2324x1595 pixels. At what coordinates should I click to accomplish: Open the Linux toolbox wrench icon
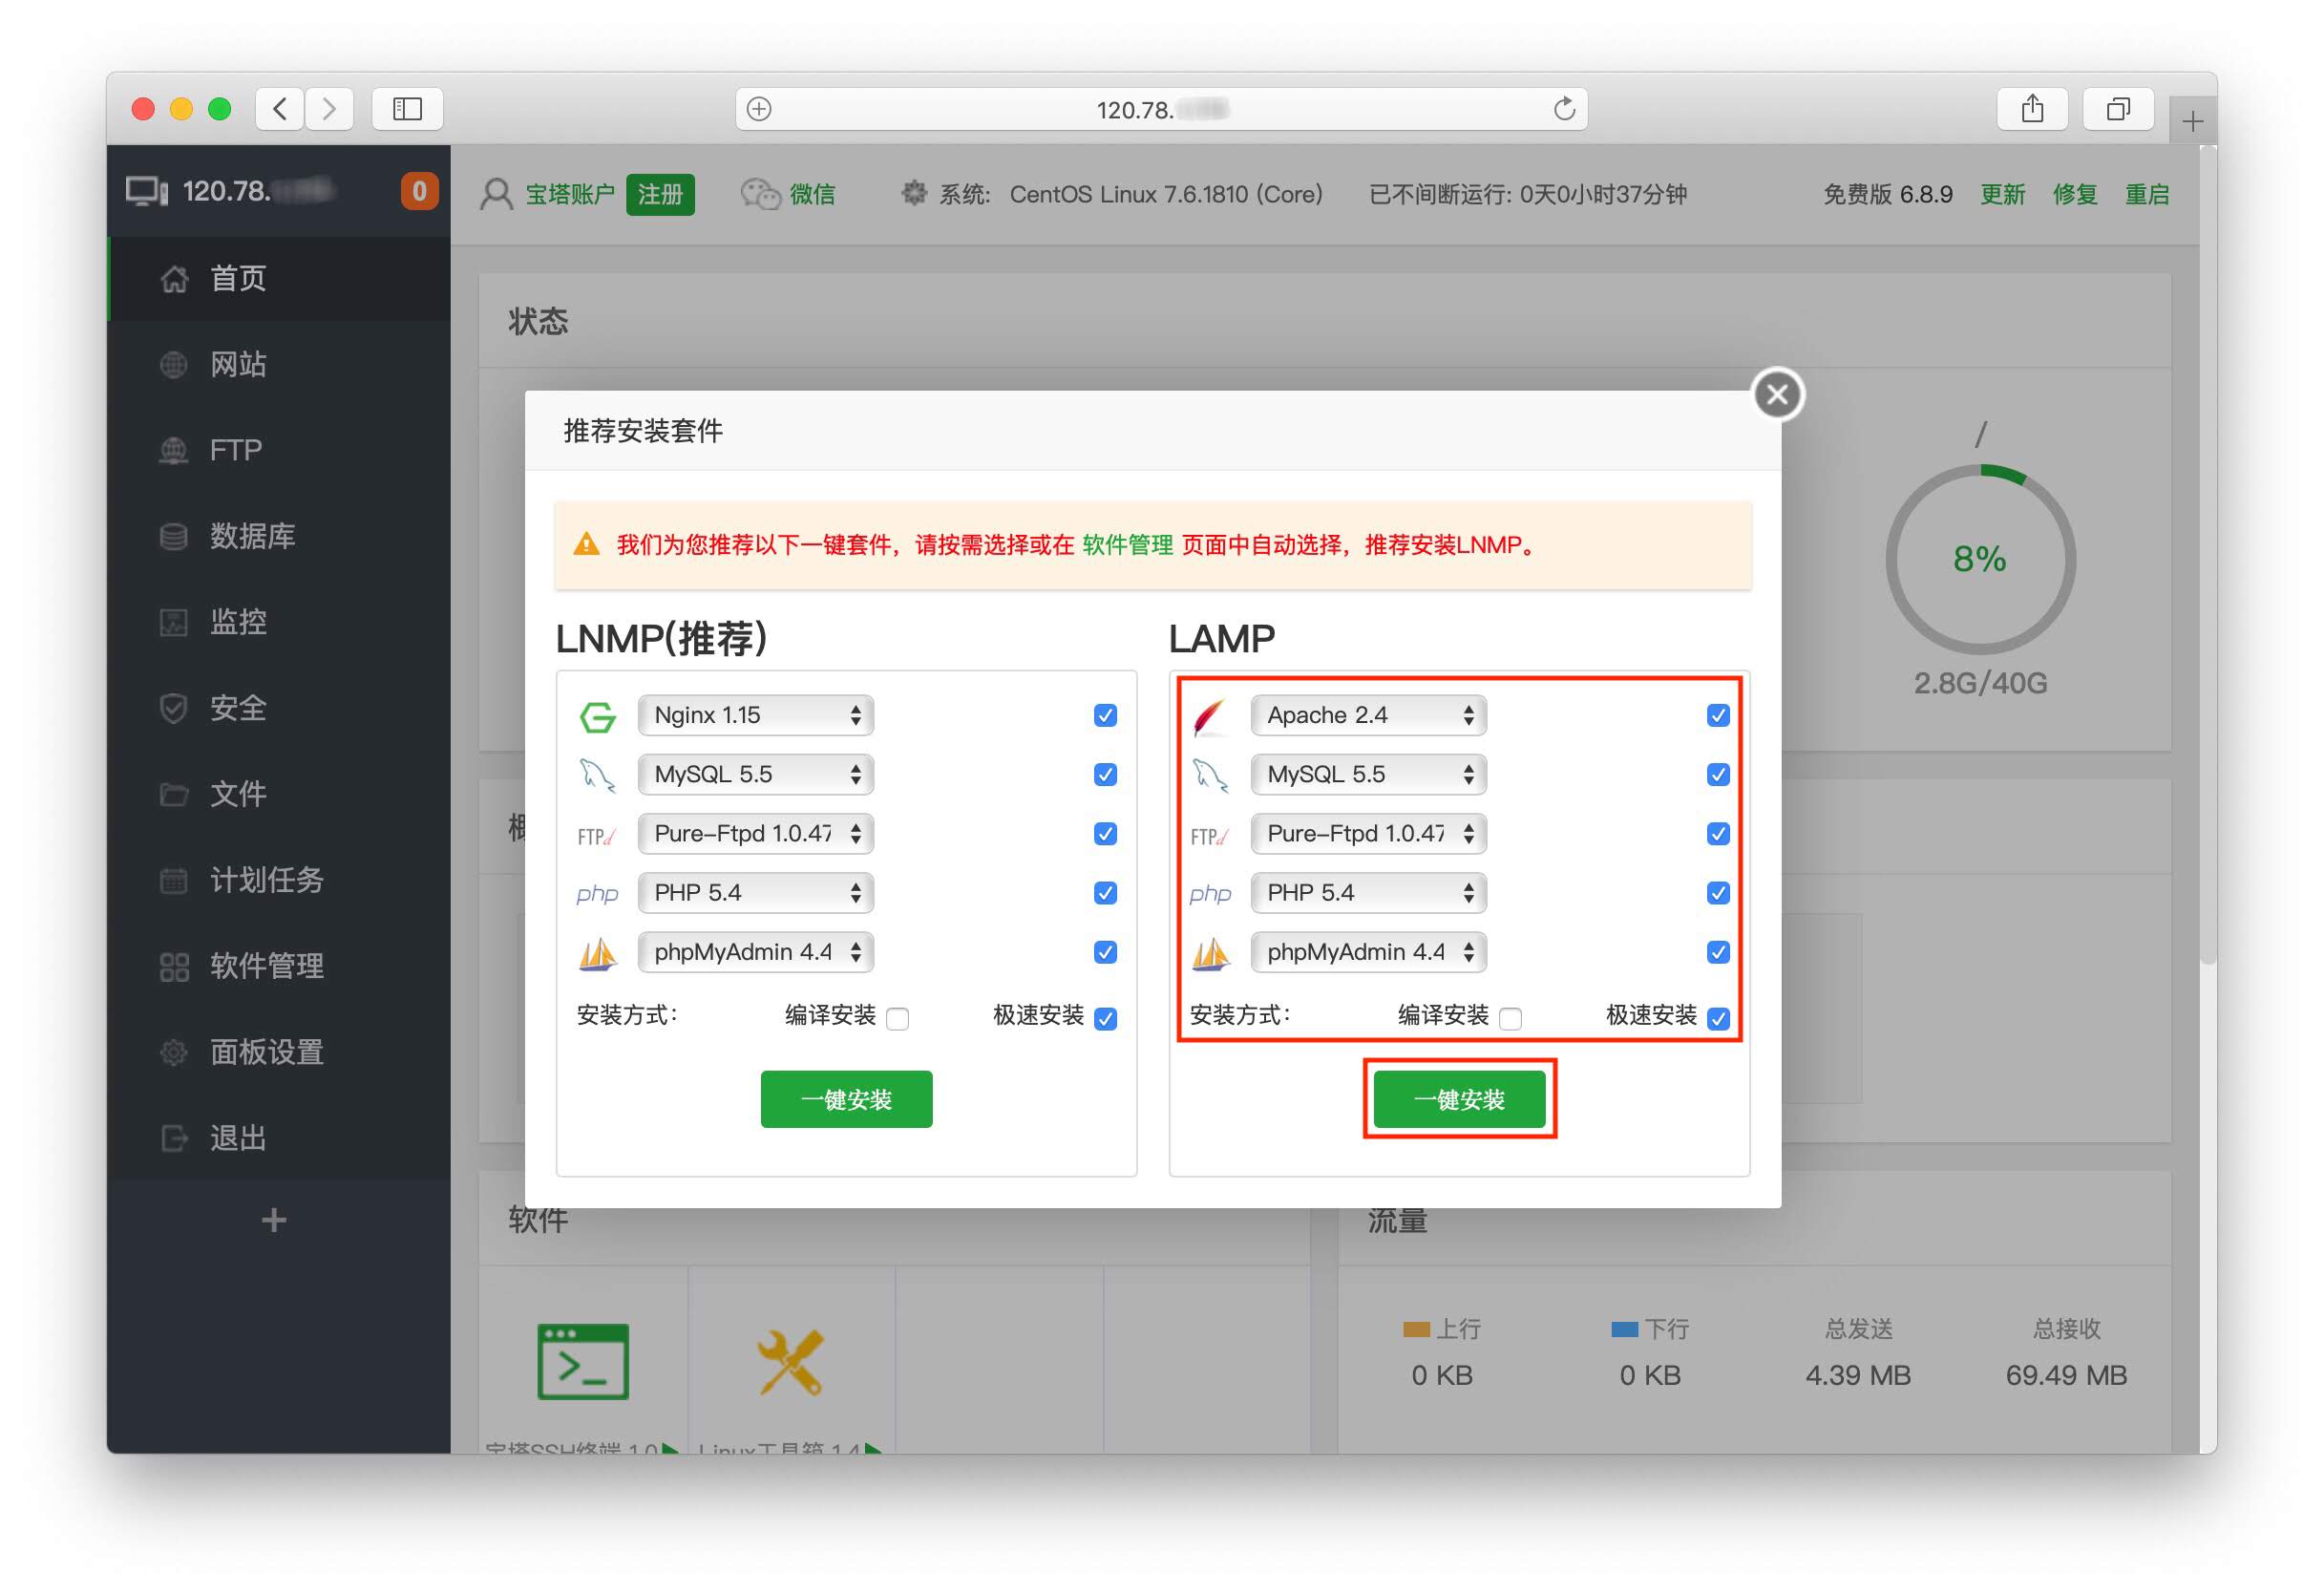[790, 1361]
